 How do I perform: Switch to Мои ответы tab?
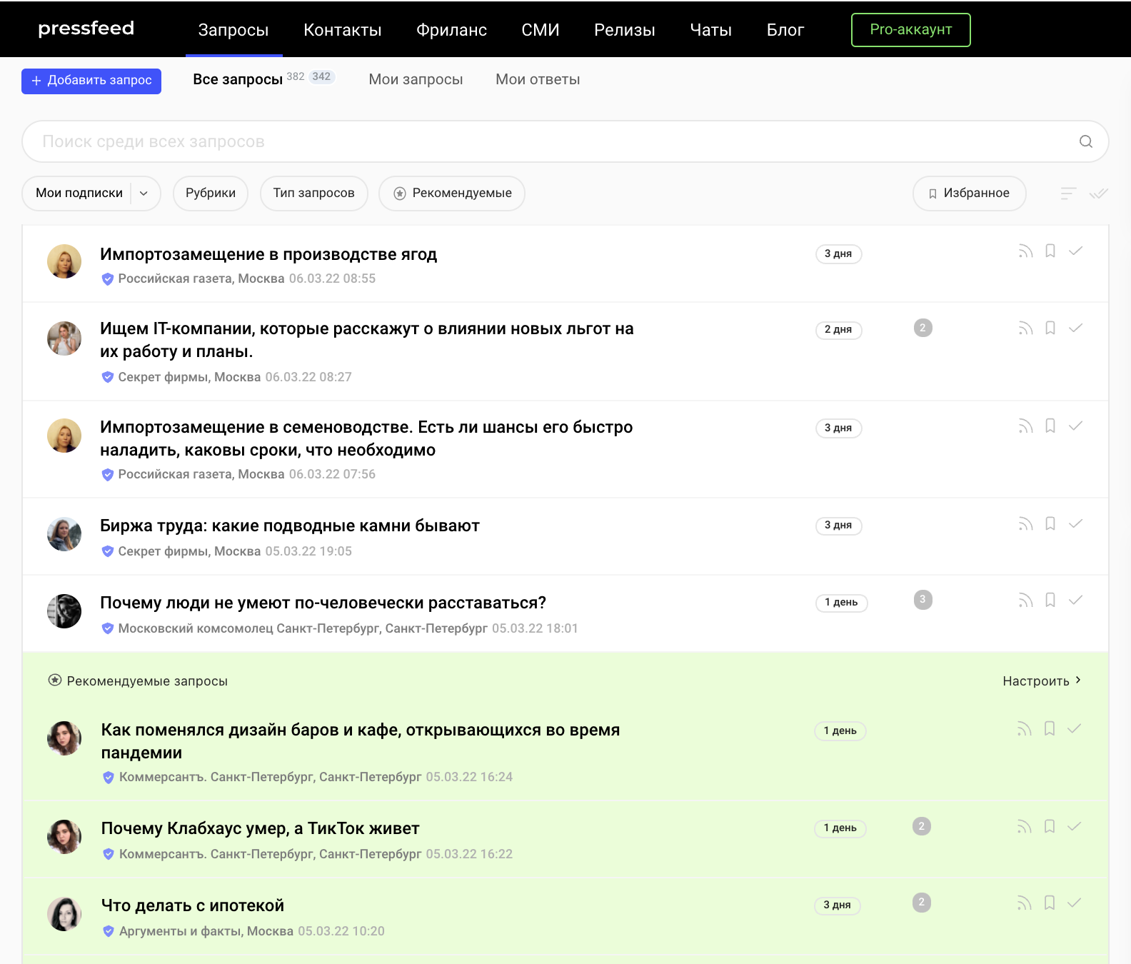tap(538, 79)
